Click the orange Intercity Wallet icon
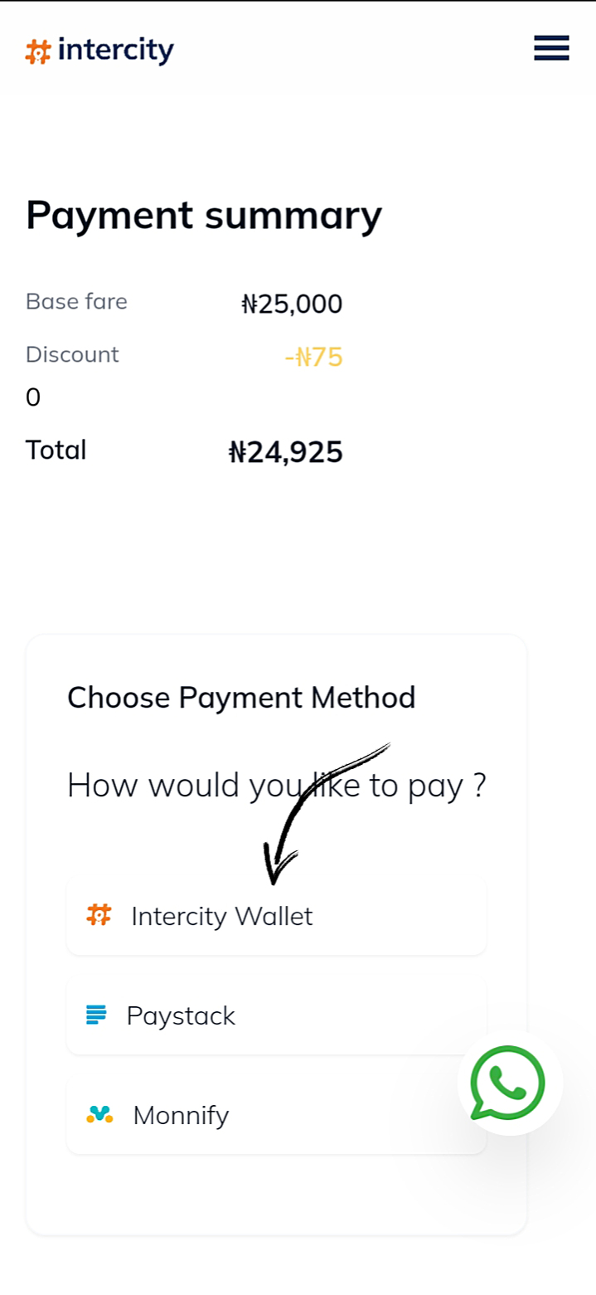596x1295 pixels. click(99, 915)
